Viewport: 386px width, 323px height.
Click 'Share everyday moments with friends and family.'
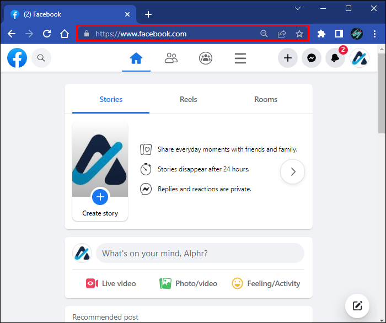pyautogui.click(x=227, y=149)
